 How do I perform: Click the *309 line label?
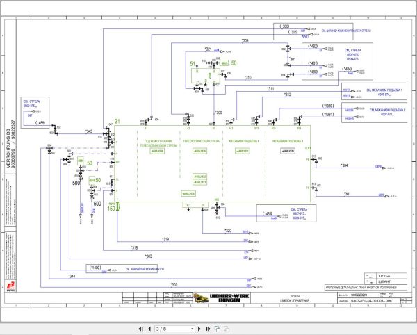(x=245, y=41)
